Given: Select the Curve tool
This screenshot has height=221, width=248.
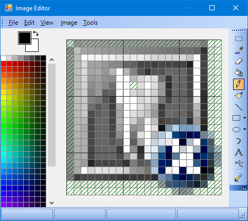Looking at the screenshot, I should point(239,141).
